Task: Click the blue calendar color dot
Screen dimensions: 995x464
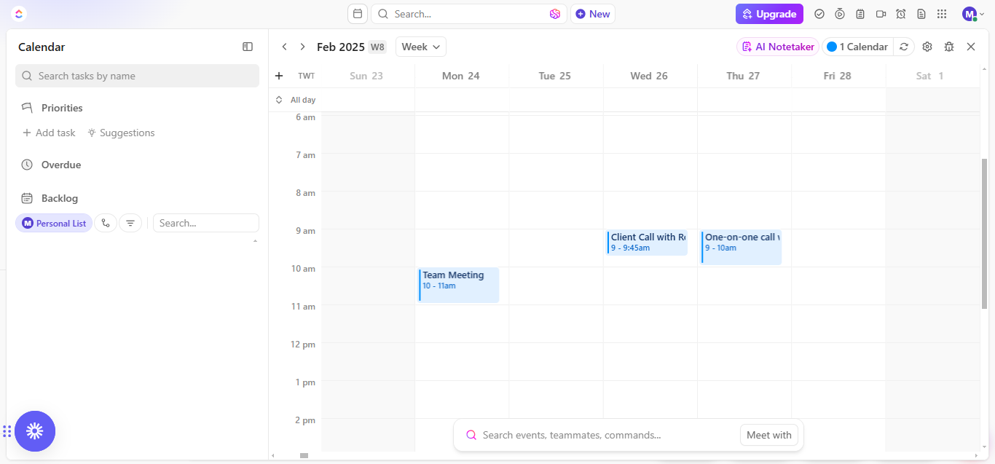Action: [832, 47]
